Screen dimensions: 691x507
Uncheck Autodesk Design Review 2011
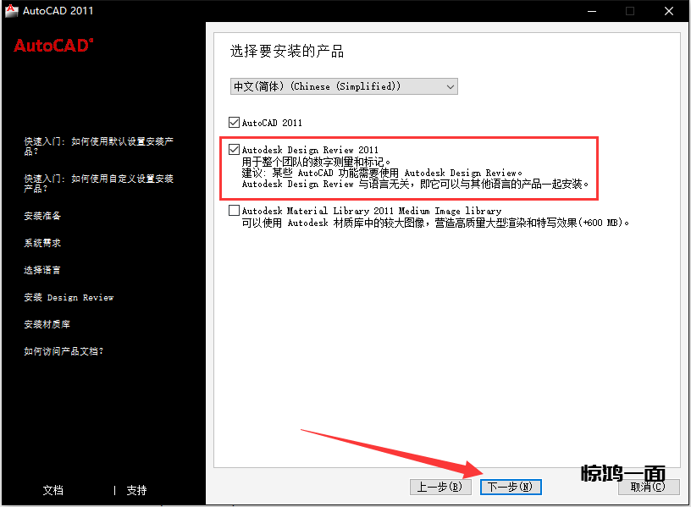[235, 150]
